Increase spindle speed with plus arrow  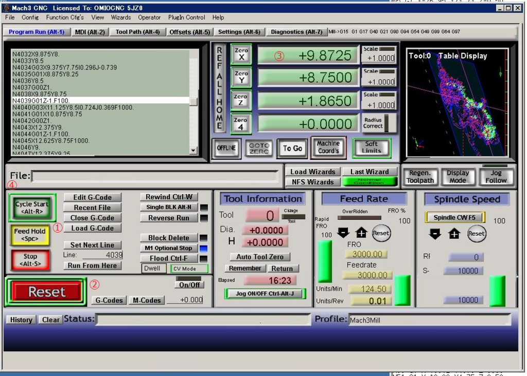(x=454, y=233)
